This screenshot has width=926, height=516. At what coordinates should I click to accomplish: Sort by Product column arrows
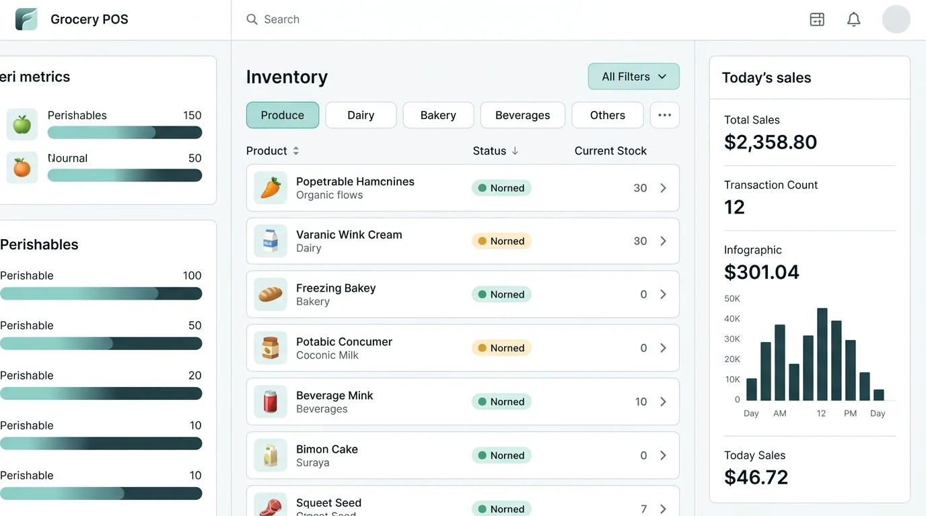tap(295, 151)
